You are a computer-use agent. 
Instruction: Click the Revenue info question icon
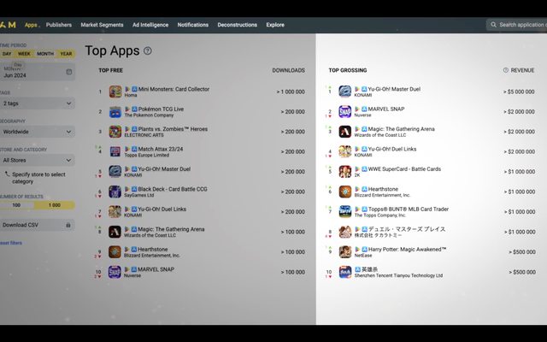click(x=505, y=70)
